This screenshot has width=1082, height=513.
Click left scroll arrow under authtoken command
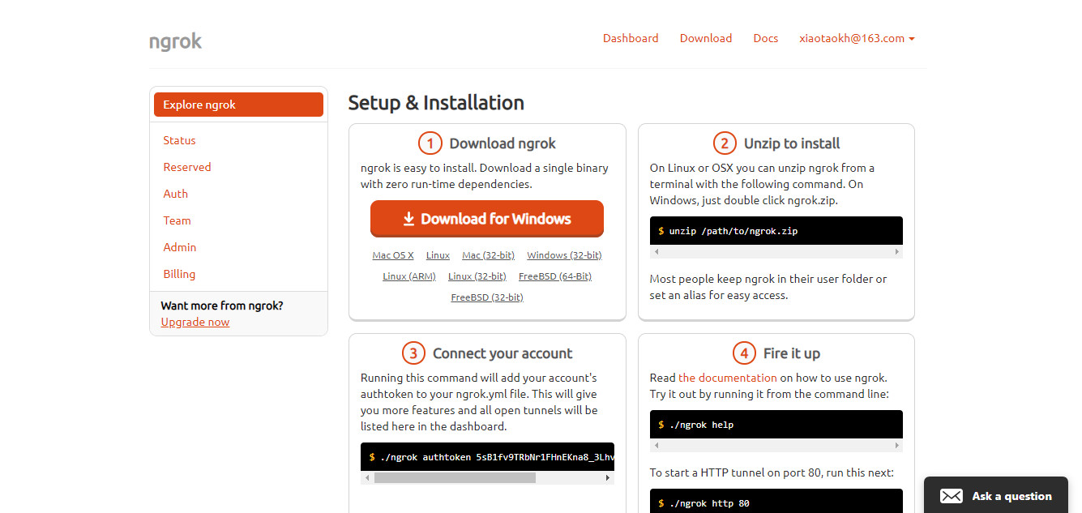(366, 478)
